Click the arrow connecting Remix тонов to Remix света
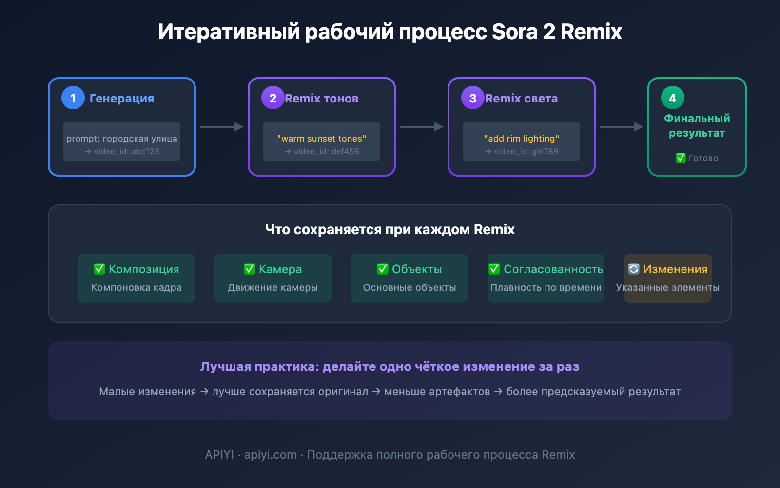The image size is (780, 488). tap(421, 127)
